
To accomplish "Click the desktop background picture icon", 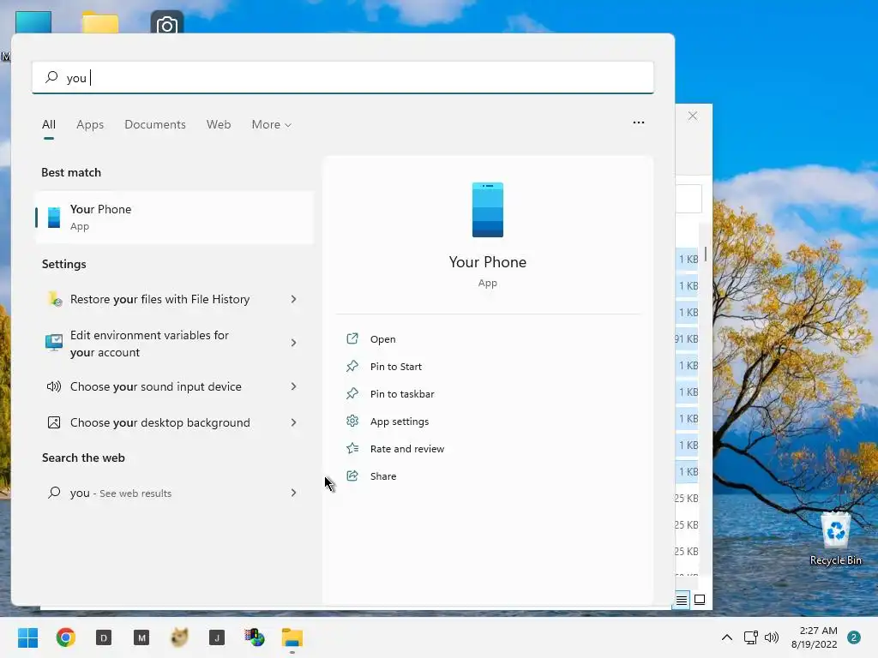I will (54, 422).
